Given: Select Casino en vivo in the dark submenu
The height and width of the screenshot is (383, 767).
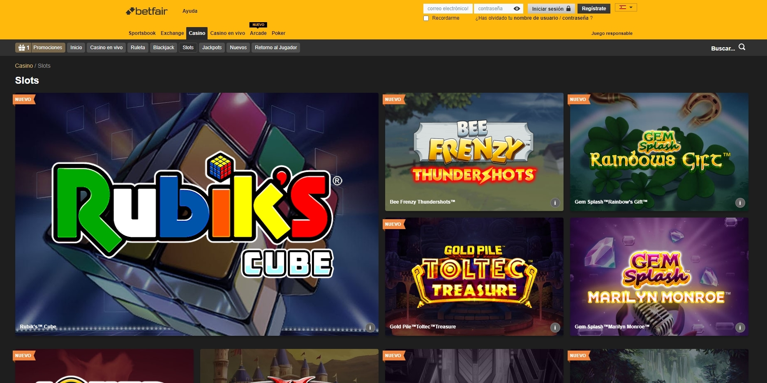Looking at the screenshot, I should tap(106, 48).
